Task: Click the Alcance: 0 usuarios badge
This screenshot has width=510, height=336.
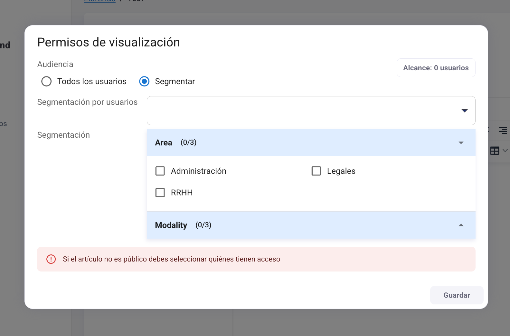Action: coord(436,68)
